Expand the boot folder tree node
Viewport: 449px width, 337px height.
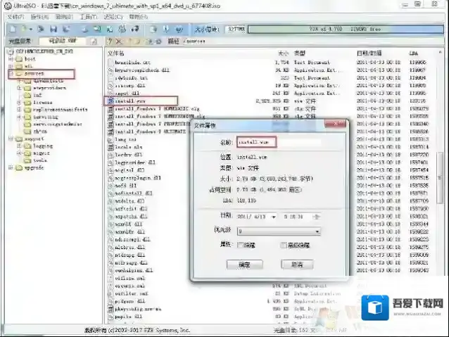tap(11, 60)
